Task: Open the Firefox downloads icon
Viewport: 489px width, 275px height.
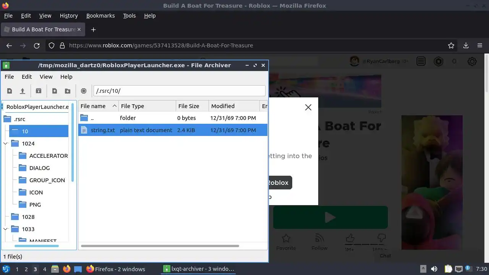Action: 466,45
